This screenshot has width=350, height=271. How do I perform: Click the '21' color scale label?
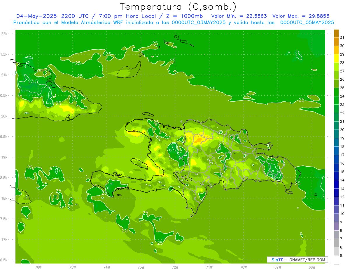tap(342, 121)
